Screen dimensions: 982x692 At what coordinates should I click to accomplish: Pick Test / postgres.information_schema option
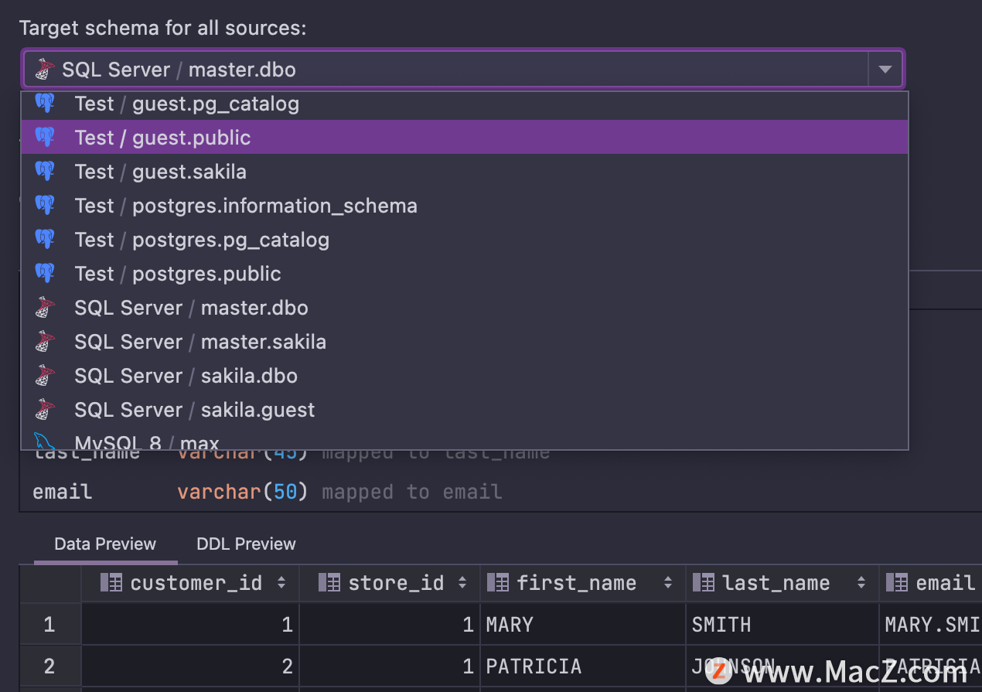point(464,206)
